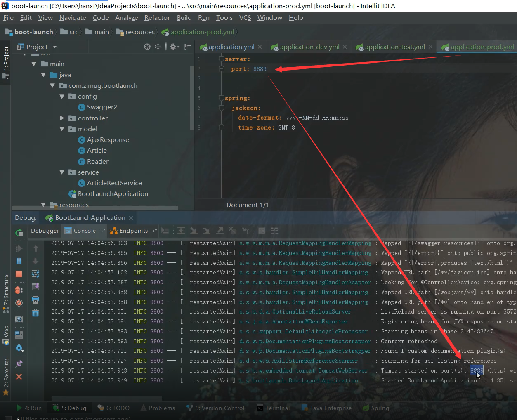Open View Breakpoints icon
The image size is (517, 420).
point(19,290)
